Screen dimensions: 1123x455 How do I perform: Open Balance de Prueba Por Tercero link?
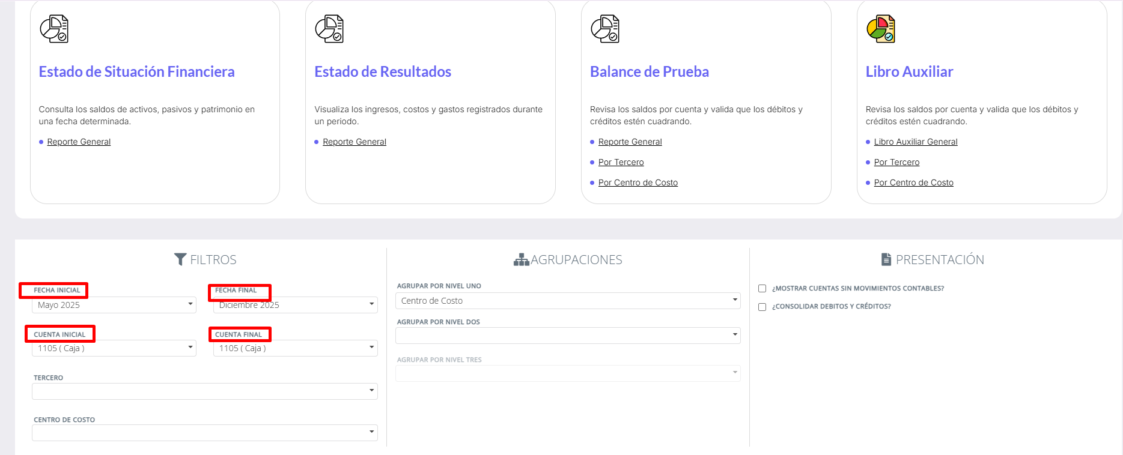(x=621, y=163)
